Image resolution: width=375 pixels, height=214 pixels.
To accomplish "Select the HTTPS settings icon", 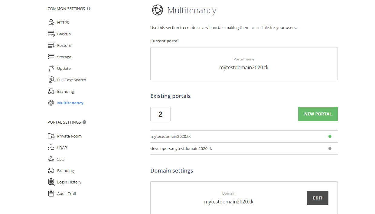I will [x=51, y=22].
